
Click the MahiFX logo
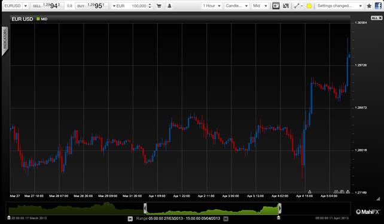(x=368, y=212)
